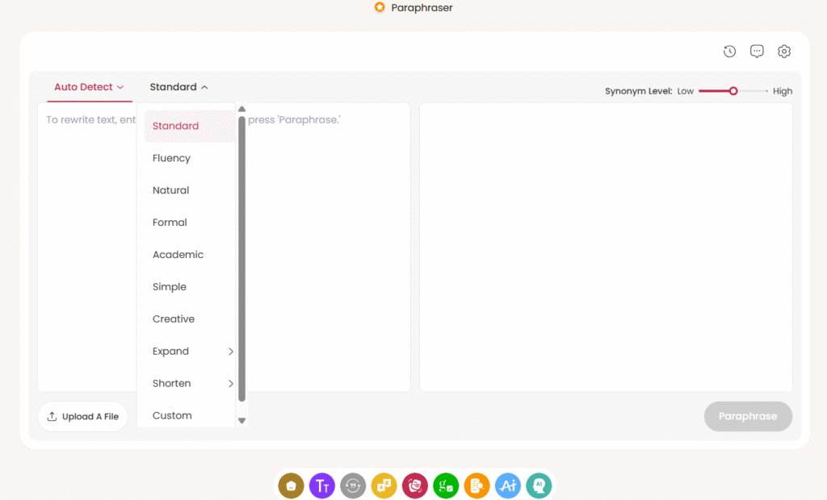This screenshot has width=827, height=500.
Task: Open the paraphrase history icon
Action: 729,51
